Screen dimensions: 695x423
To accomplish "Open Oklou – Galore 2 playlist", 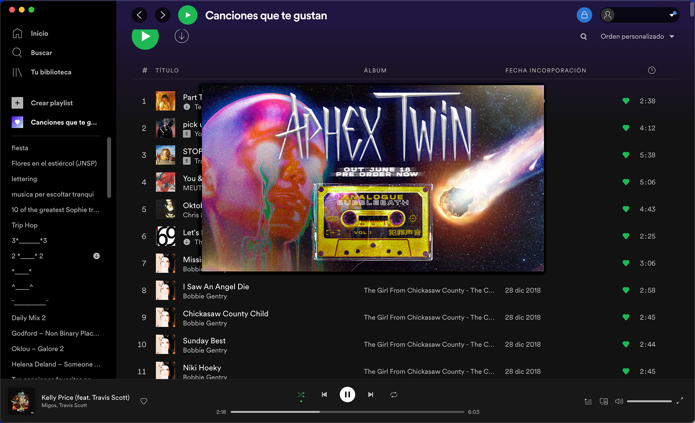I will click(x=38, y=349).
